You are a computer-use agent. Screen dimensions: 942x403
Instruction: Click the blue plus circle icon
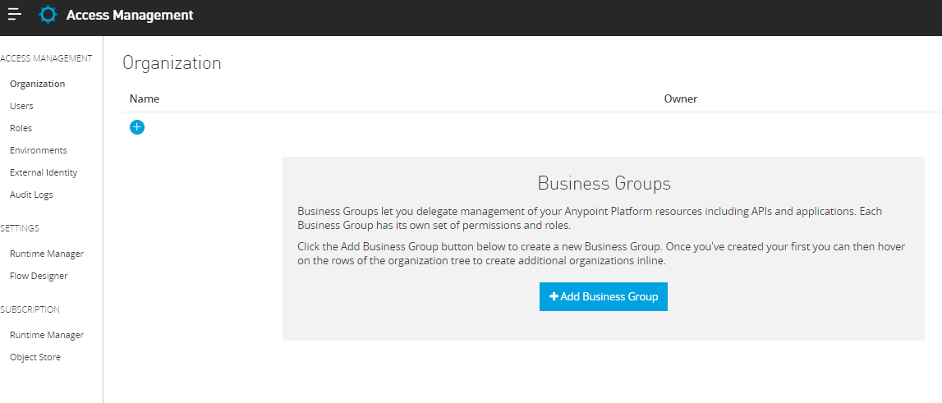point(137,127)
